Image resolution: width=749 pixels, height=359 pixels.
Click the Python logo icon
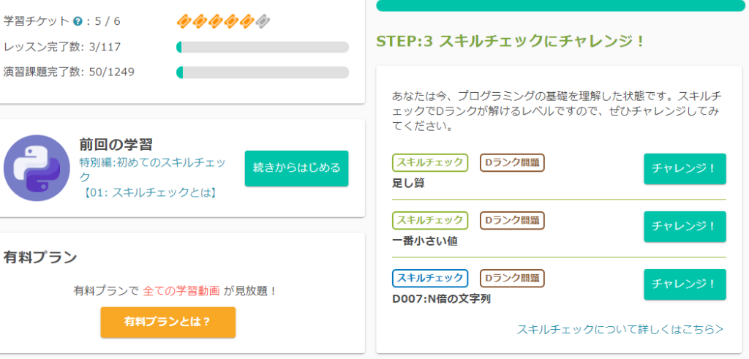coord(37,168)
